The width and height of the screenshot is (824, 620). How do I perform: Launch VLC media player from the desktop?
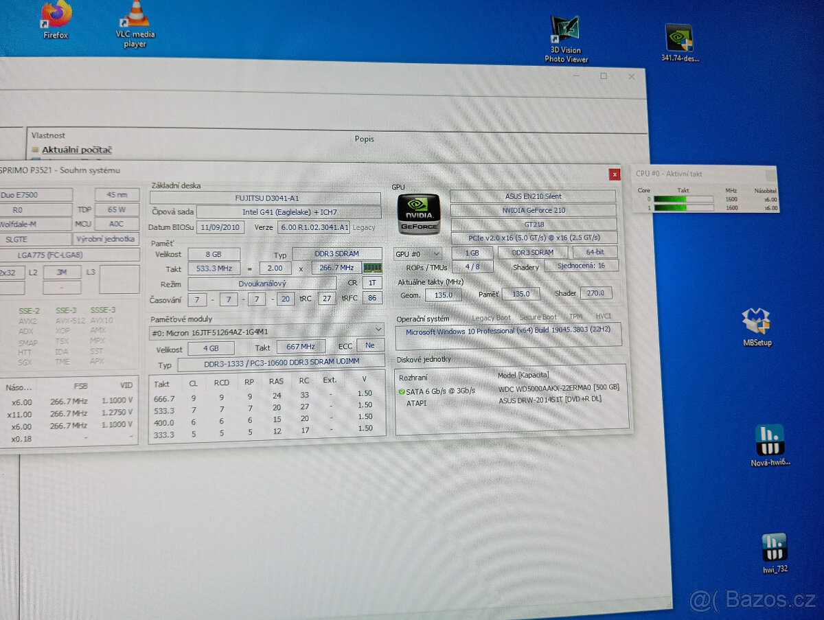pyautogui.click(x=135, y=15)
